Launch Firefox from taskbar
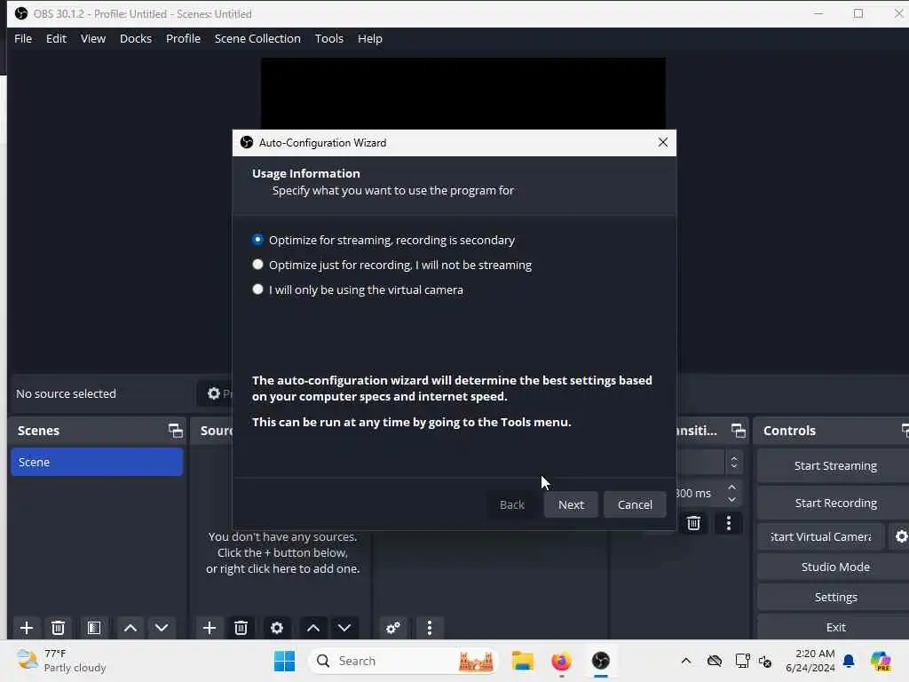Viewport: 909px width, 682px height. pos(561,661)
